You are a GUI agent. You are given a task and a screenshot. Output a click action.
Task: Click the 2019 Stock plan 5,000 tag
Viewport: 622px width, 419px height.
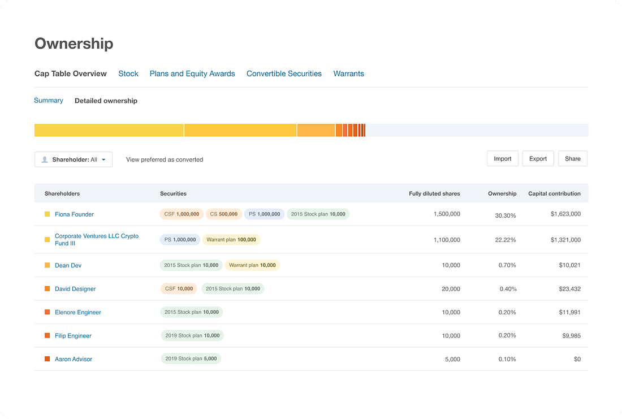(x=191, y=358)
